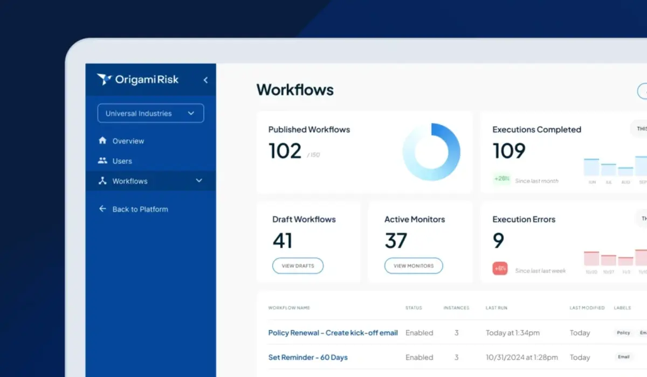Screen dimensions: 647x377
Task: Expand the Workflows menu chevron
Action: pyautogui.click(x=199, y=181)
